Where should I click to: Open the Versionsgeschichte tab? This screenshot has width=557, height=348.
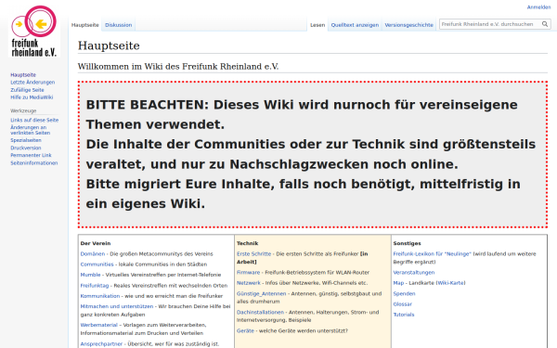coord(408,25)
